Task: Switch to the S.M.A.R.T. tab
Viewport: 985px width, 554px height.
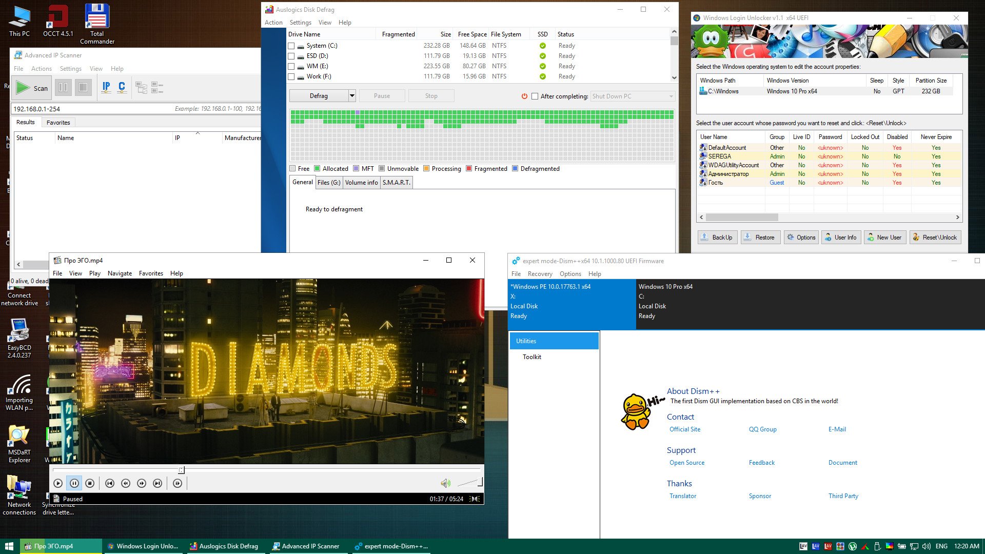Action: pyautogui.click(x=397, y=183)
